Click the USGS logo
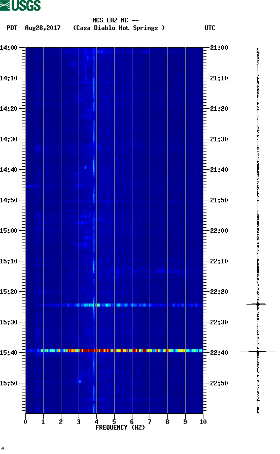This screenshot has height=454, width=280. pyautogui.click(x=20, y=5)
